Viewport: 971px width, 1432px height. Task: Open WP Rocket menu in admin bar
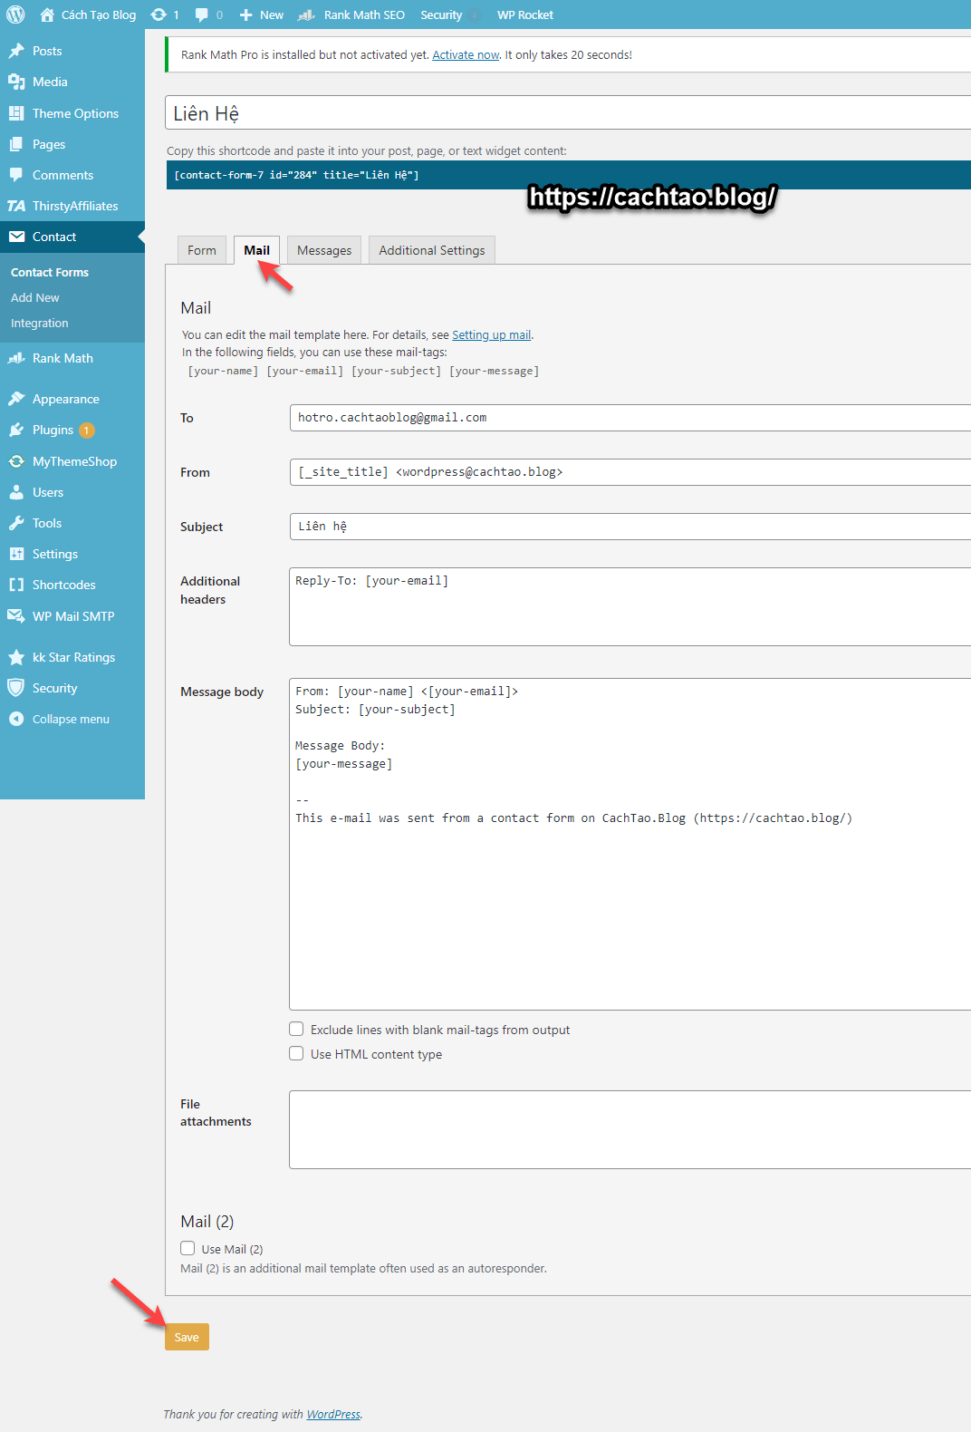coord(525,15)
